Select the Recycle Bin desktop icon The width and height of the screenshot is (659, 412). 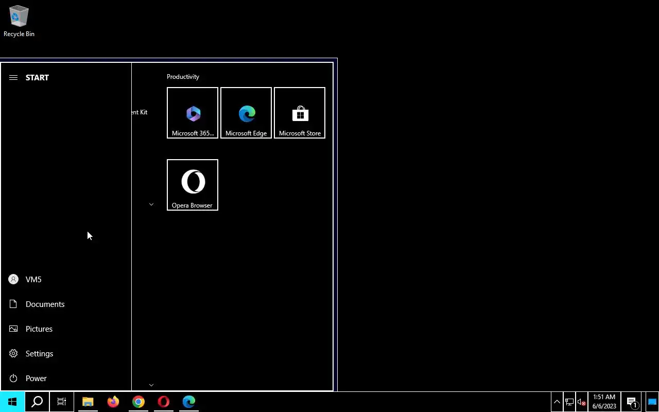(19, 22)
